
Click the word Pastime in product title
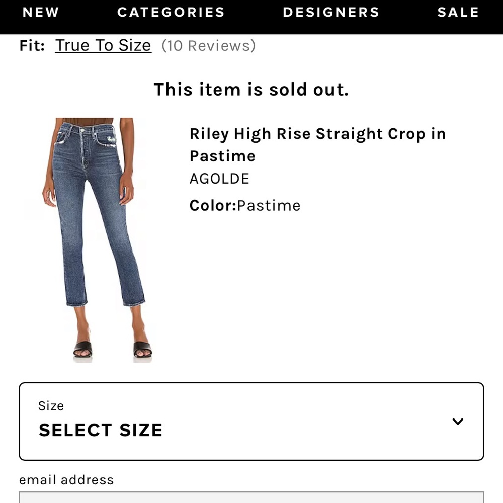point(222,156)
